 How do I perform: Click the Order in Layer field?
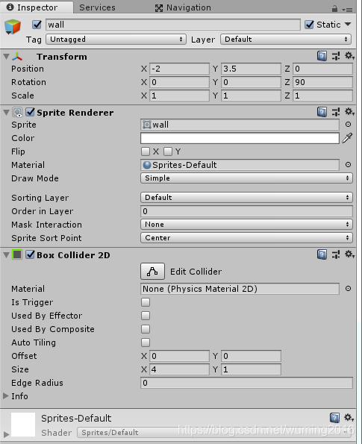(246, 211)
